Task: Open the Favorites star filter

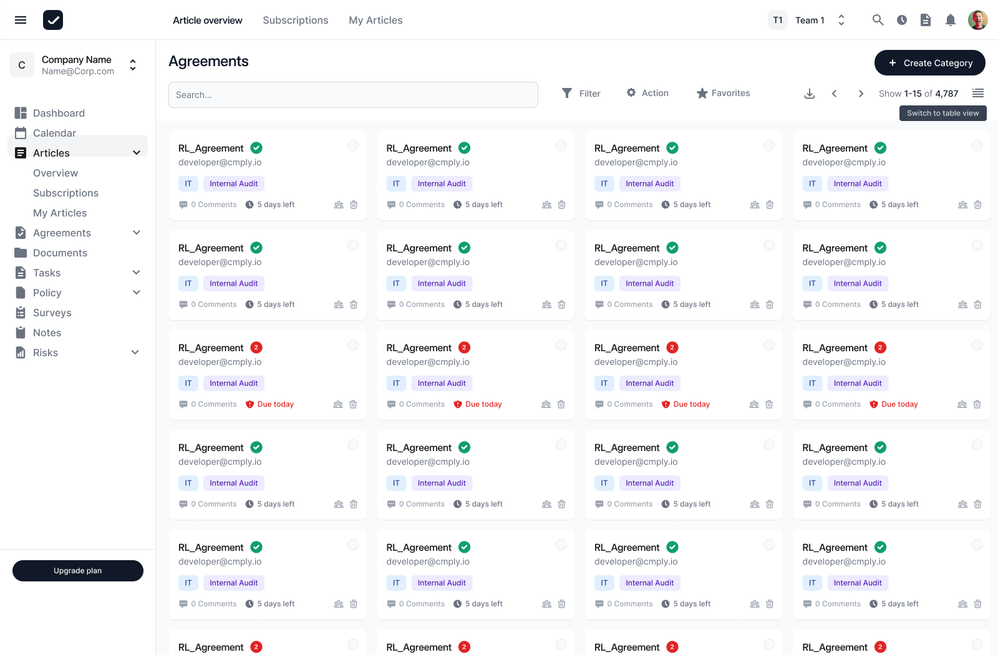Action: [x=702, y=92]
